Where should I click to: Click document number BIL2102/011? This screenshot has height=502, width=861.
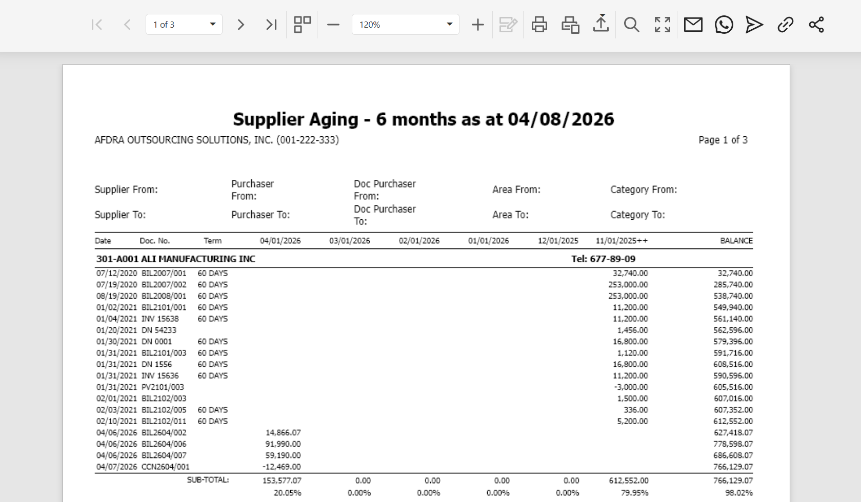164,421
